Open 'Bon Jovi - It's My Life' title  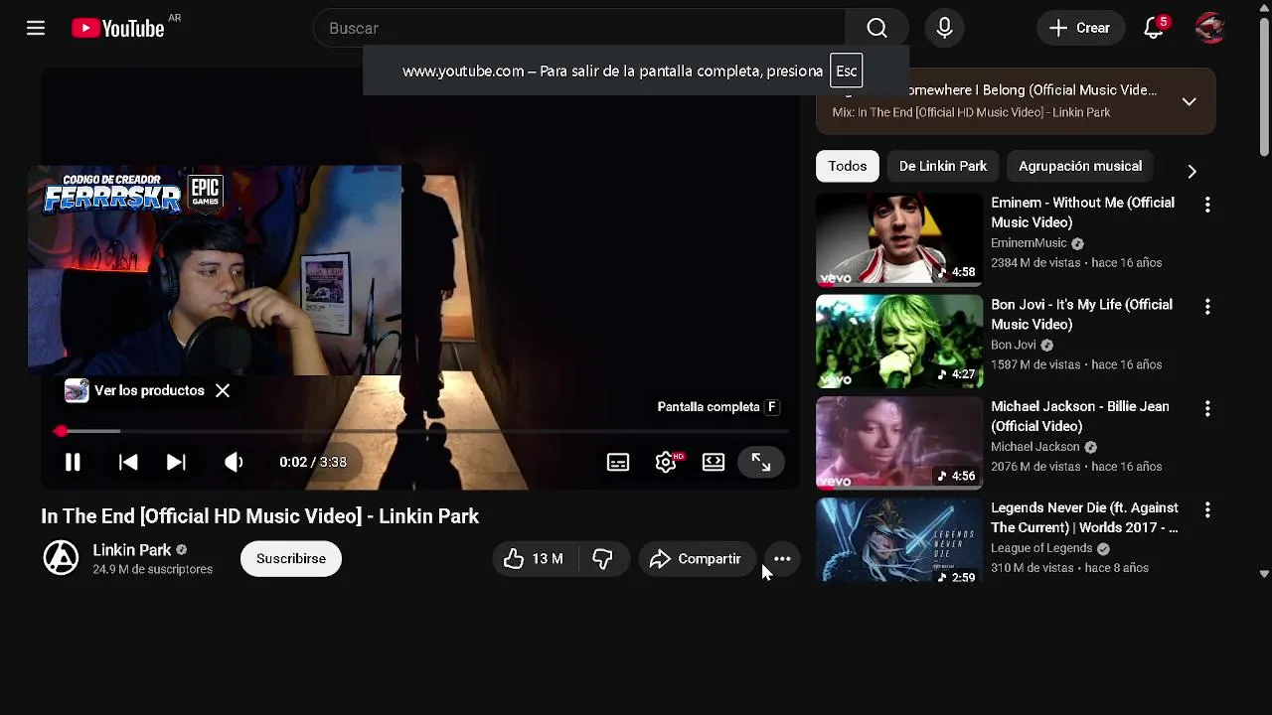pos(1081,315)
